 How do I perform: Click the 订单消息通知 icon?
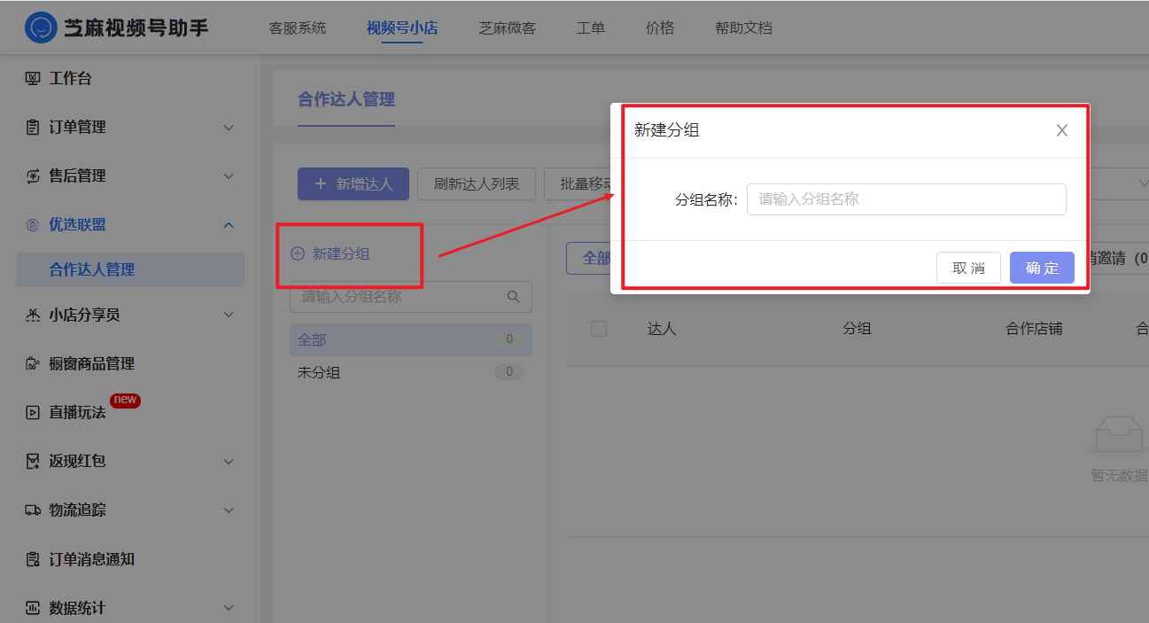click(33, 559)
